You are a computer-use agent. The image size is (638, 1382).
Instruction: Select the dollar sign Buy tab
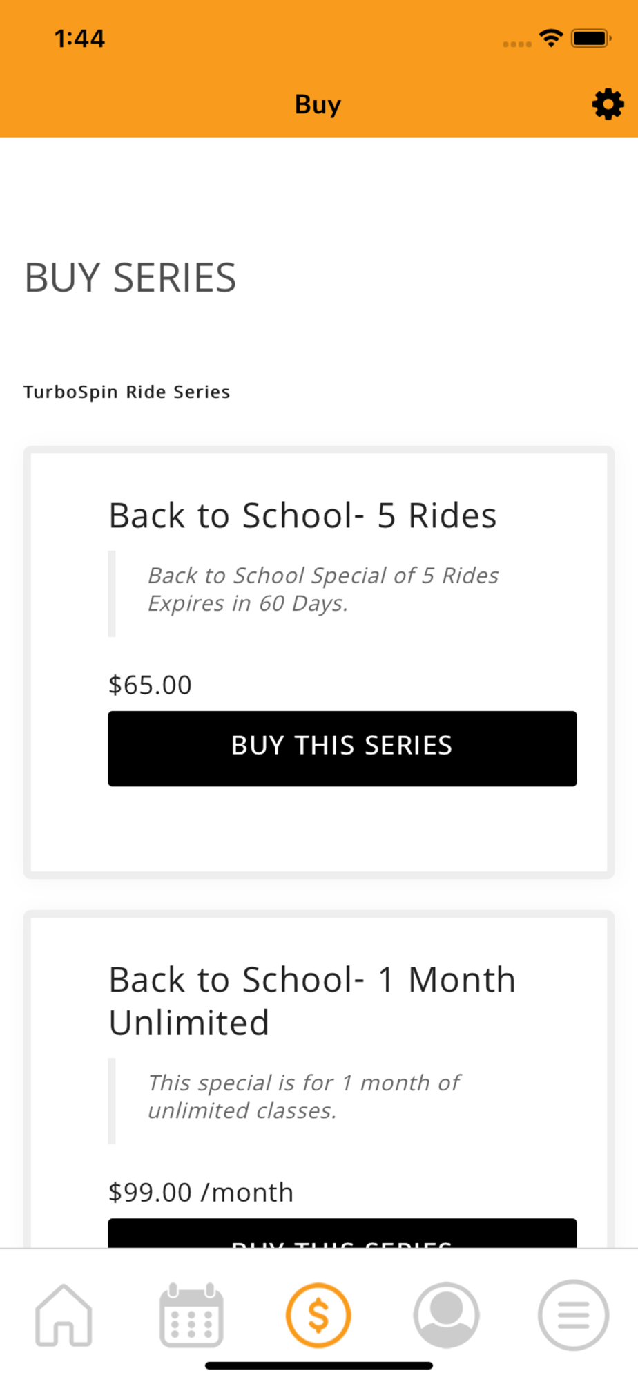(x=318, y=1315)
